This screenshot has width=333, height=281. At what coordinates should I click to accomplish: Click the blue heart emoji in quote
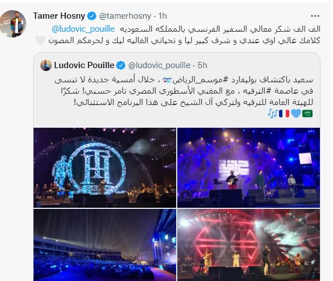(x=296, y=114)
